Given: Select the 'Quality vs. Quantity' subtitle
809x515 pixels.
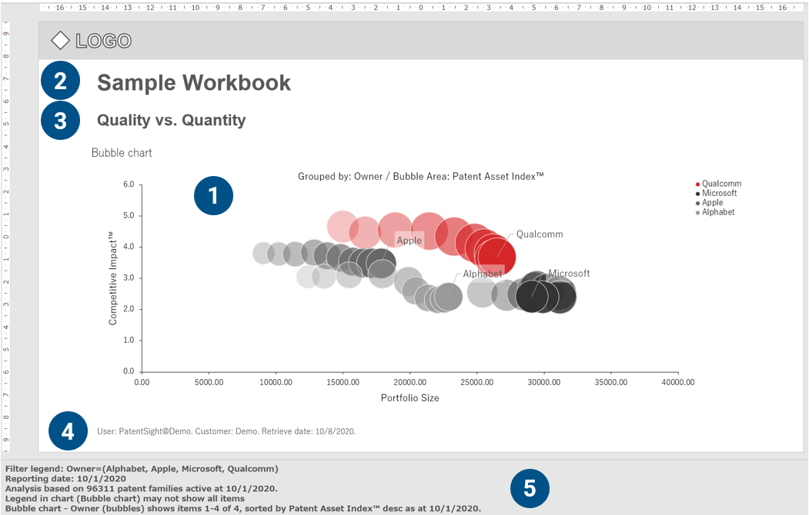Looking at the screenshot, I should (x=172, y=120).
